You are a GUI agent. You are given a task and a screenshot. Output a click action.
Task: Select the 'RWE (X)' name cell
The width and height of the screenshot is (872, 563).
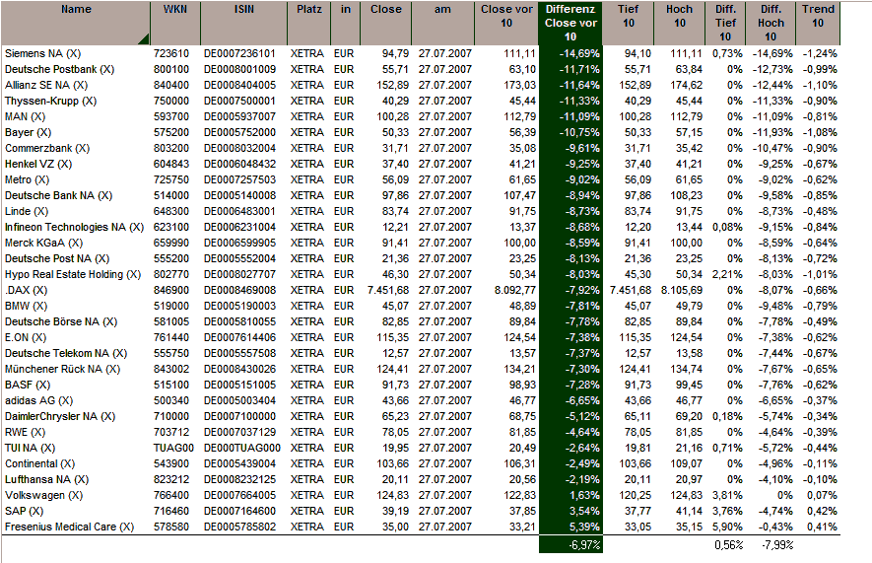pos(25,432)
